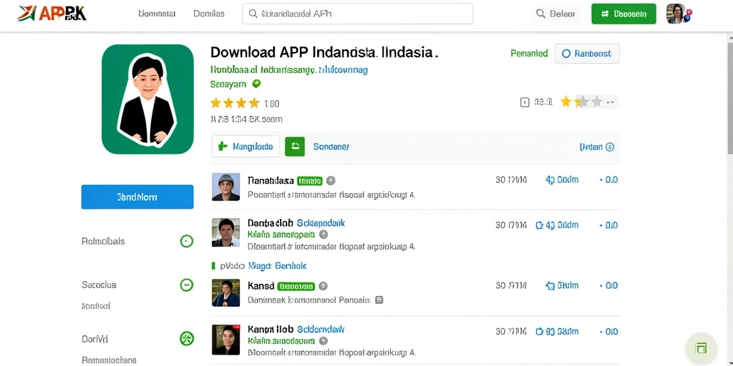Open the Demilas header menu

[209, 14]
